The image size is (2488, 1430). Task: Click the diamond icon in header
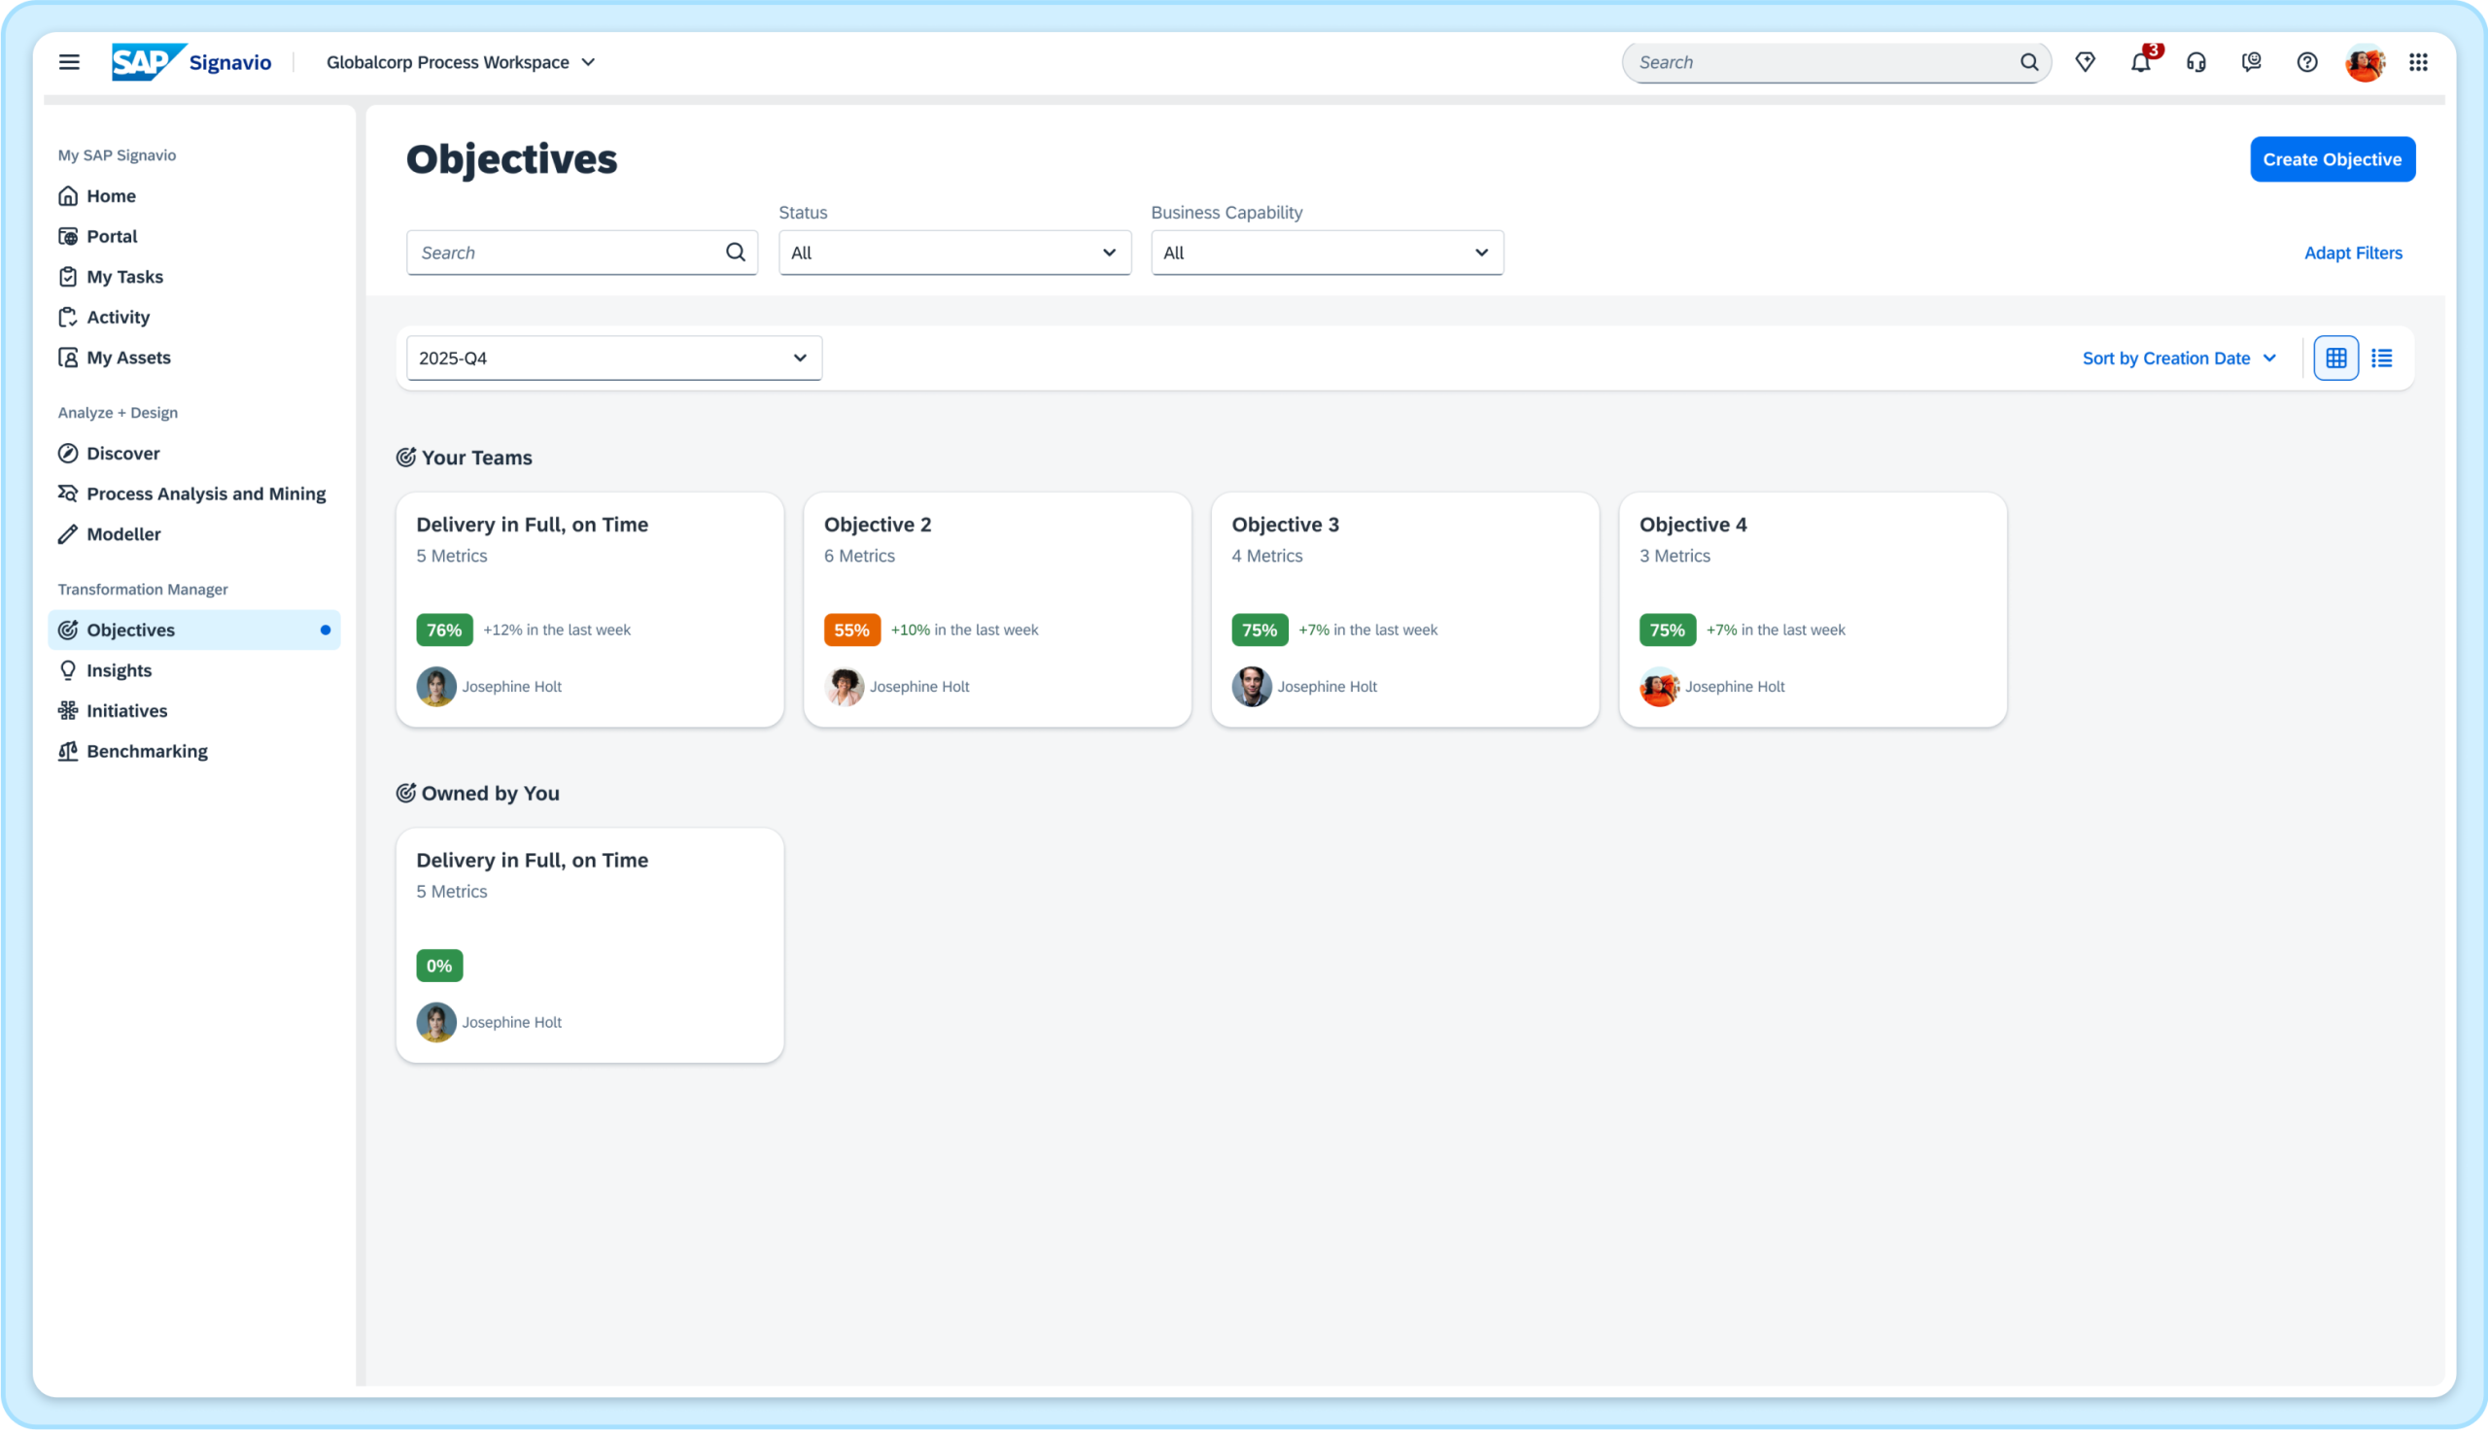pyautogui.click(x=2085, y=62)
